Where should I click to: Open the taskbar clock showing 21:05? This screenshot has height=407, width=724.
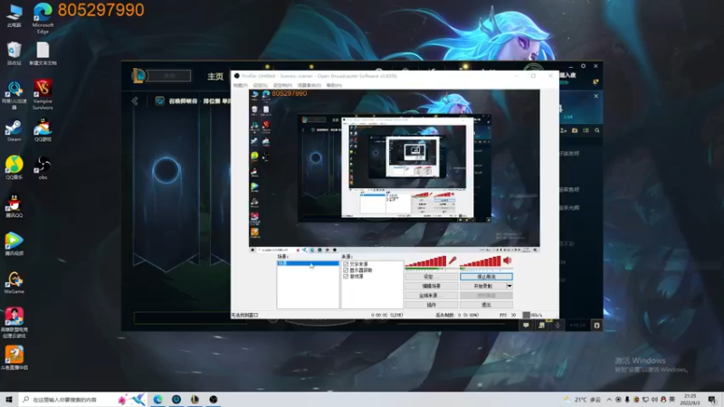pos(690,400)
